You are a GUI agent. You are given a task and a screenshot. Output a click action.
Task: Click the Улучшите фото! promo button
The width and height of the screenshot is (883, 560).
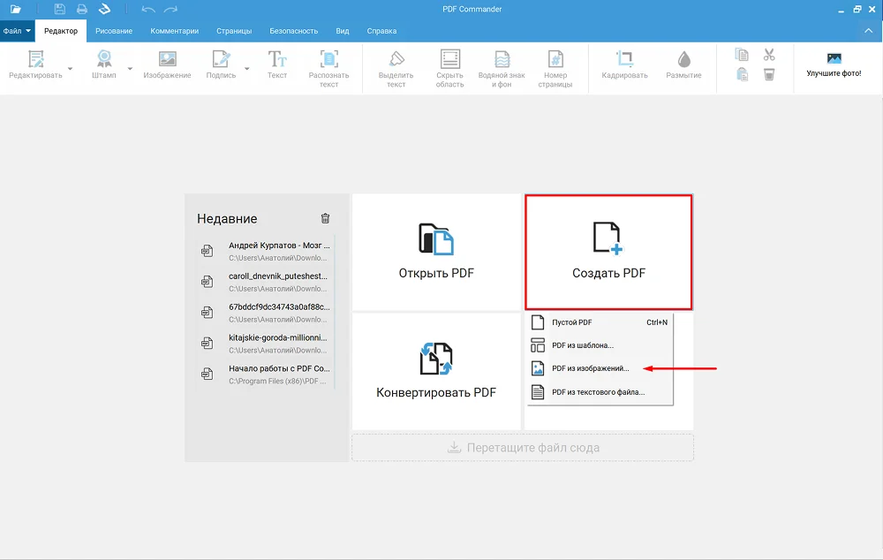click(834, 64)
